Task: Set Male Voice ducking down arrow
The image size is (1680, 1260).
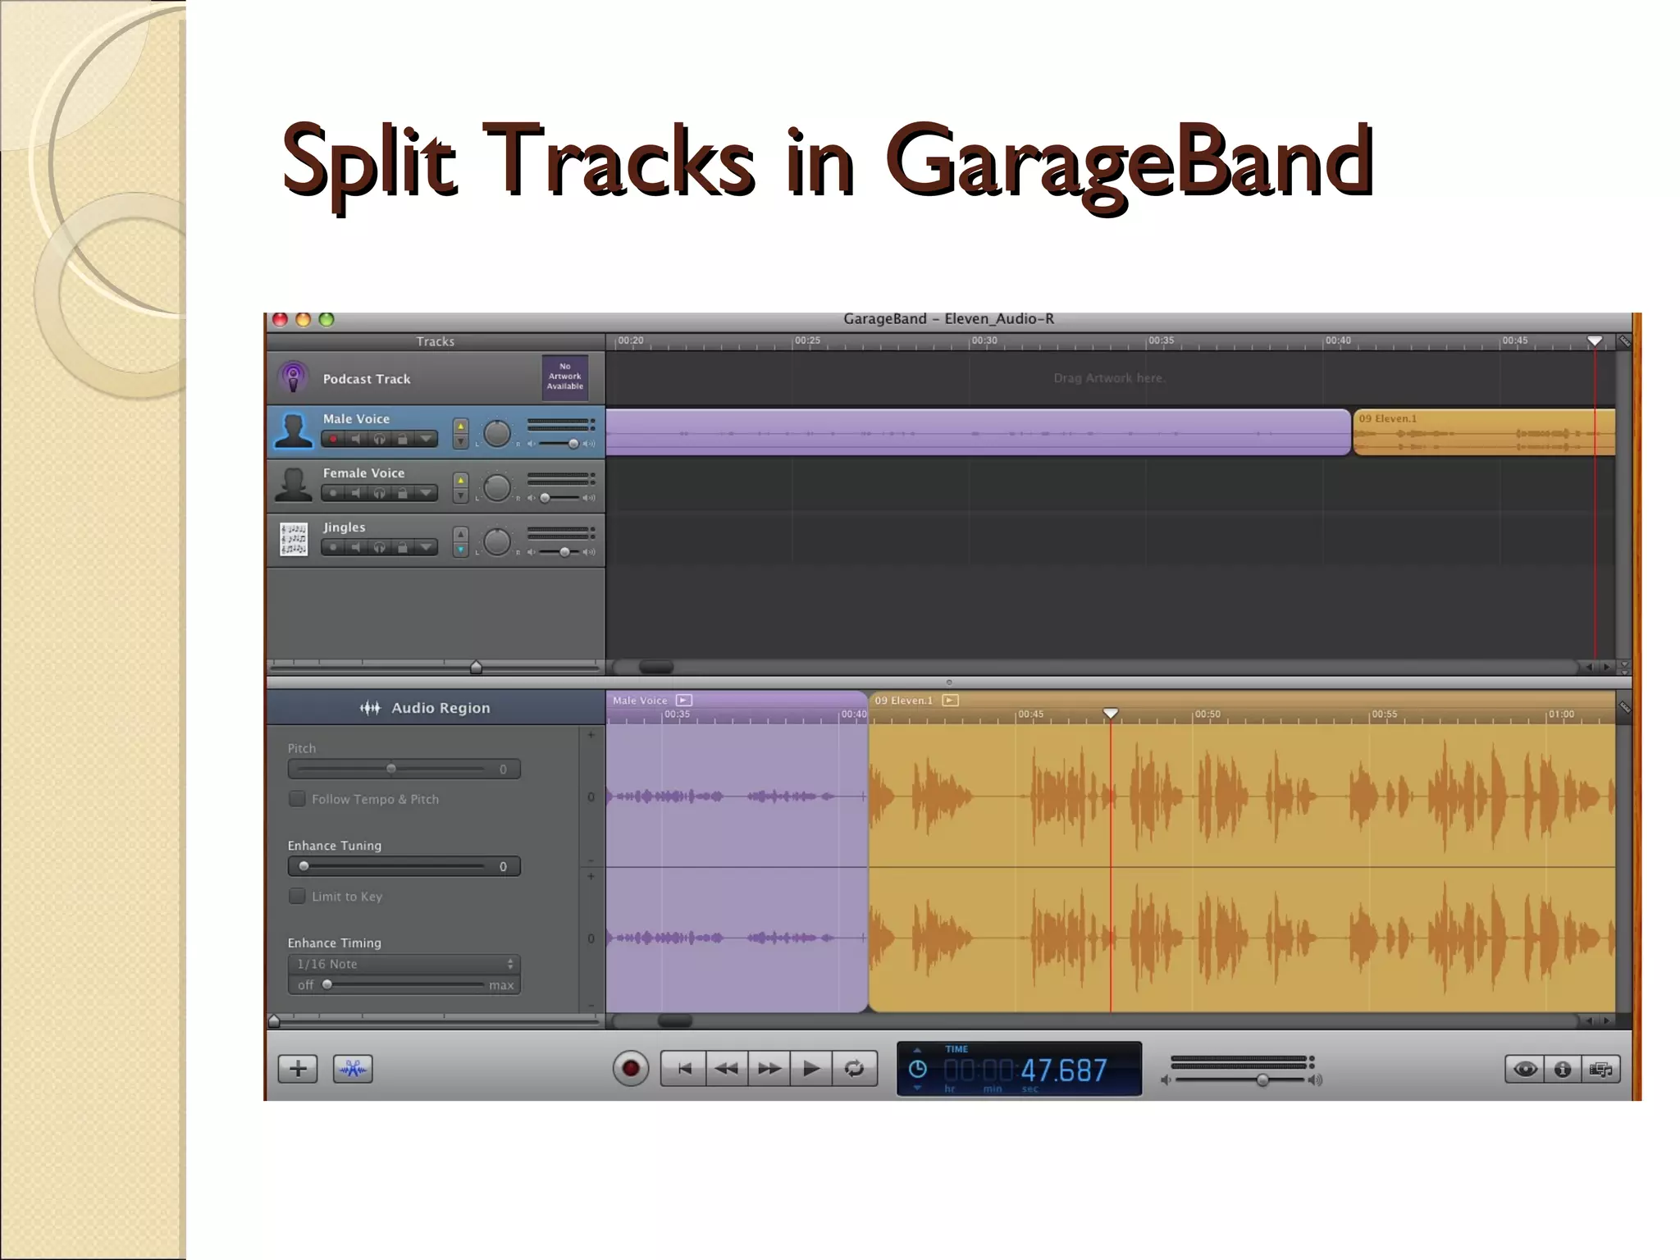Action: point(461,441)
